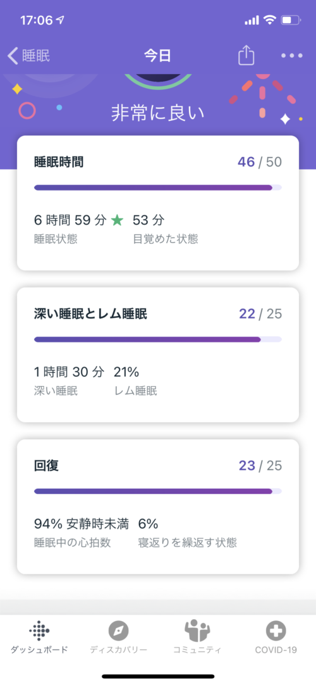Click the 睡眠時間 progress bar

(158, 187)
